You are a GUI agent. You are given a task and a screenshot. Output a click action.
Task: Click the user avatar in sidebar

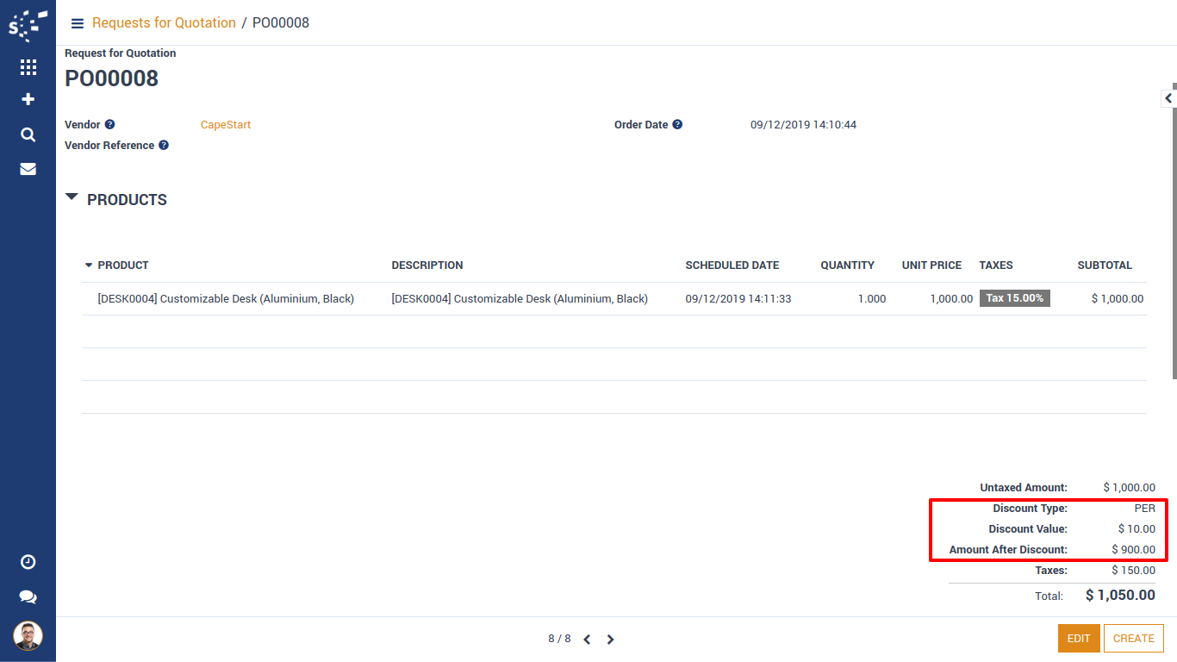pyautogui.click(x=28, y=636)
